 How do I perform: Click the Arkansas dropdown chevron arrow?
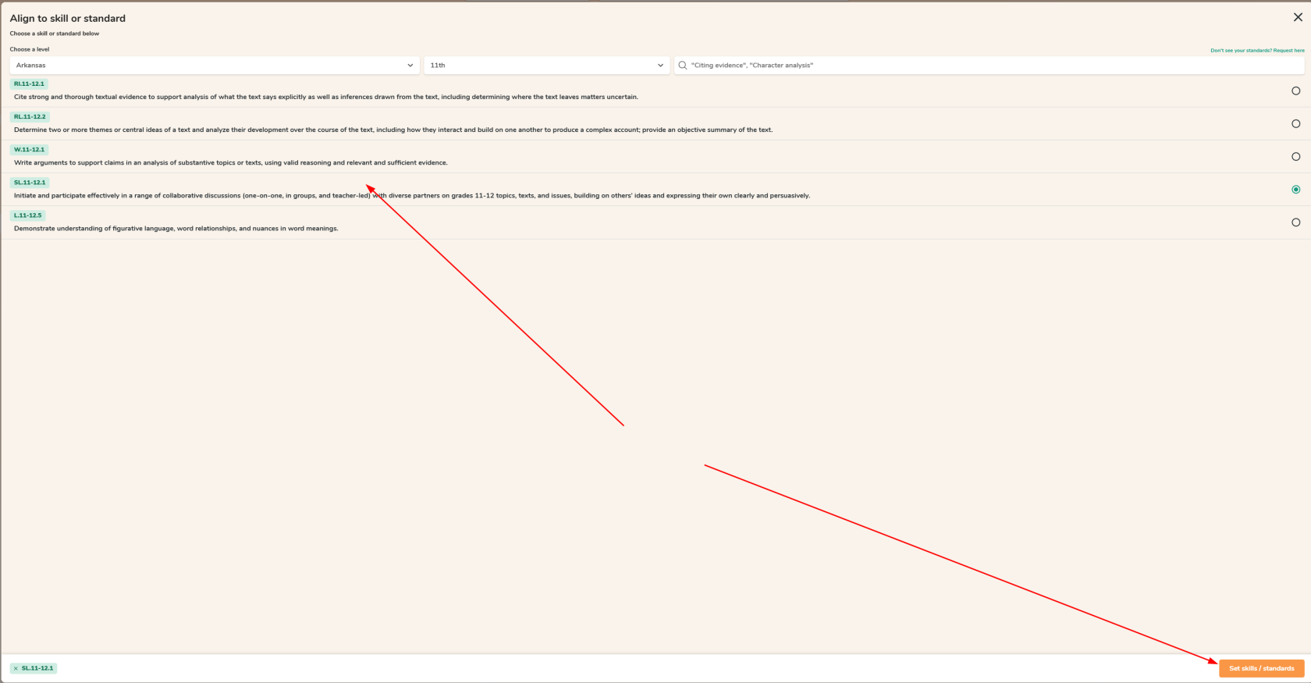(x=410, y=66)
